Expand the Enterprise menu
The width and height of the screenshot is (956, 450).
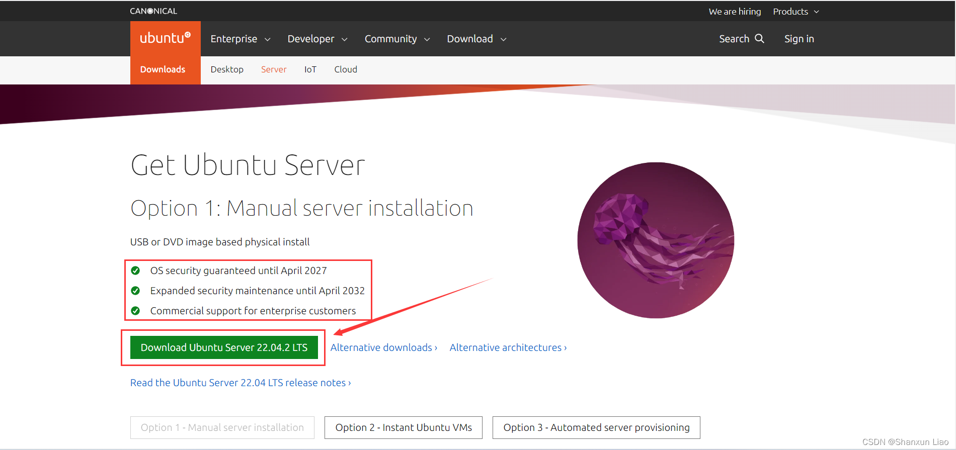[241, 39]
